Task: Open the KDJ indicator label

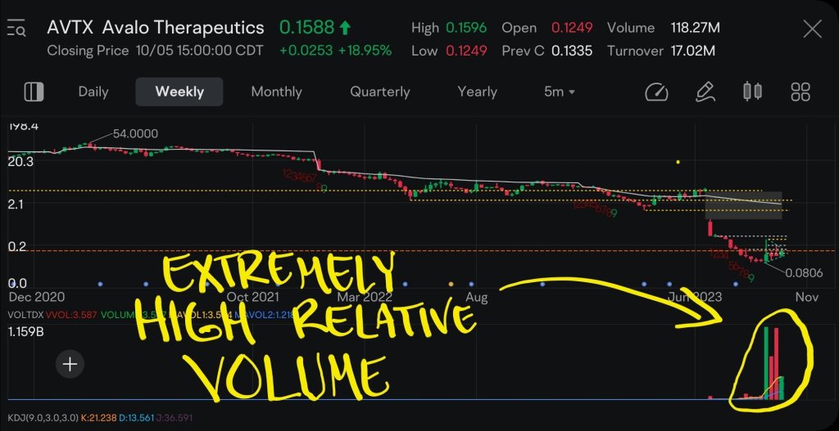Action: tap(41, 420)
